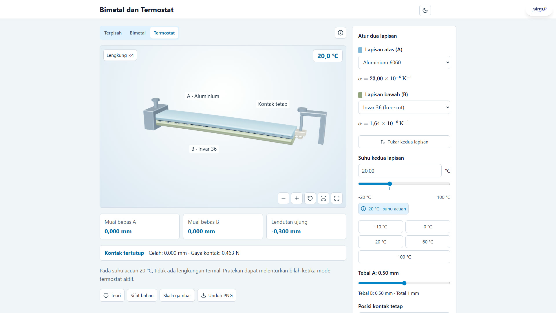This screenshot has width=556, height=313.
Task: Open Lapisan atas (A) material dropdown
Action: [404, 62]
